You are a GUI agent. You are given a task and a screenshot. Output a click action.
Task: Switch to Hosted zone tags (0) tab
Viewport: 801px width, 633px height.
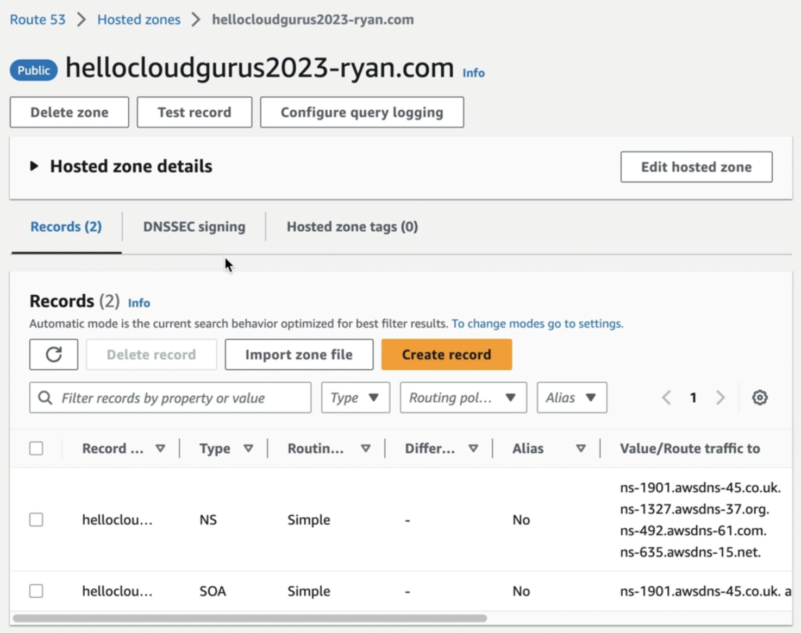[x=352, y=226]
